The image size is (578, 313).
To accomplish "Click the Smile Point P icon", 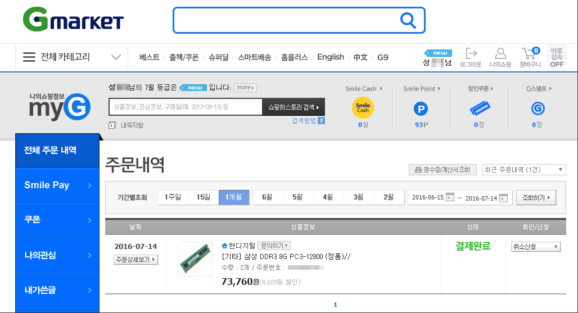I will (x=421, y=109).
